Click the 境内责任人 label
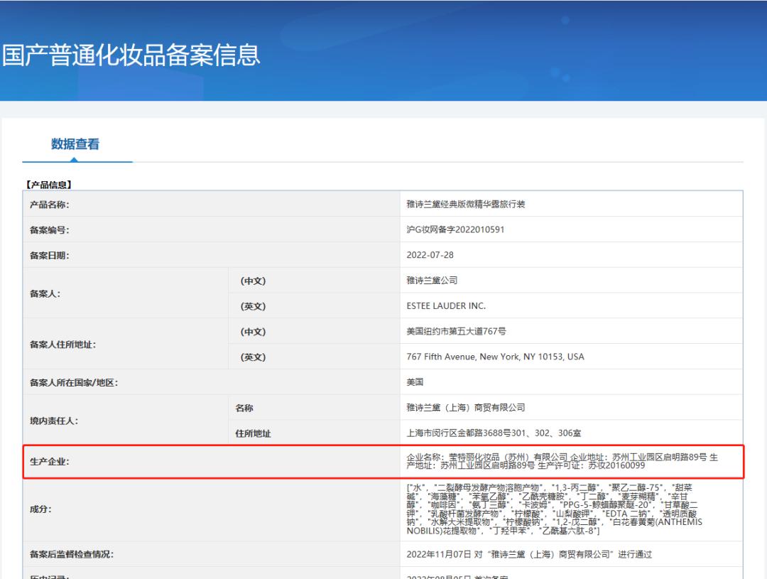The image size is (767, 579). click(x=54, y=421)
